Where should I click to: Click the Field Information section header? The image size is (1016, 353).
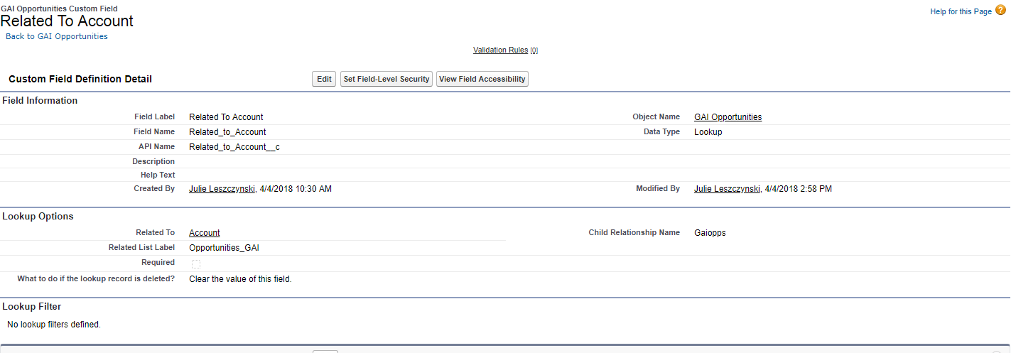pos(40,101)
